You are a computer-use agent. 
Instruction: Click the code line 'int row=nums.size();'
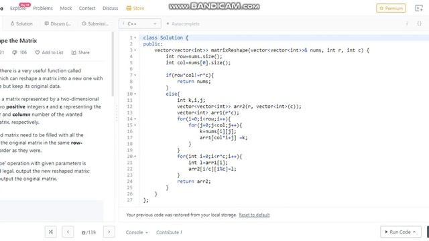pyautogui.click(x=194, y=56)
